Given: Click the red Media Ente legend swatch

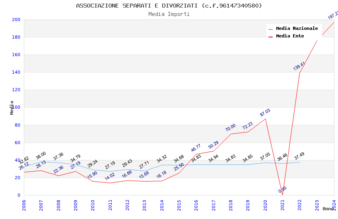Looking at the screenshot, I should 270,37.
